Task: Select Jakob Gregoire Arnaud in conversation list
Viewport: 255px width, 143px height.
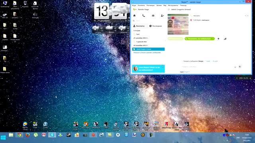Action: pyautogui.click(x=148, y=49)
